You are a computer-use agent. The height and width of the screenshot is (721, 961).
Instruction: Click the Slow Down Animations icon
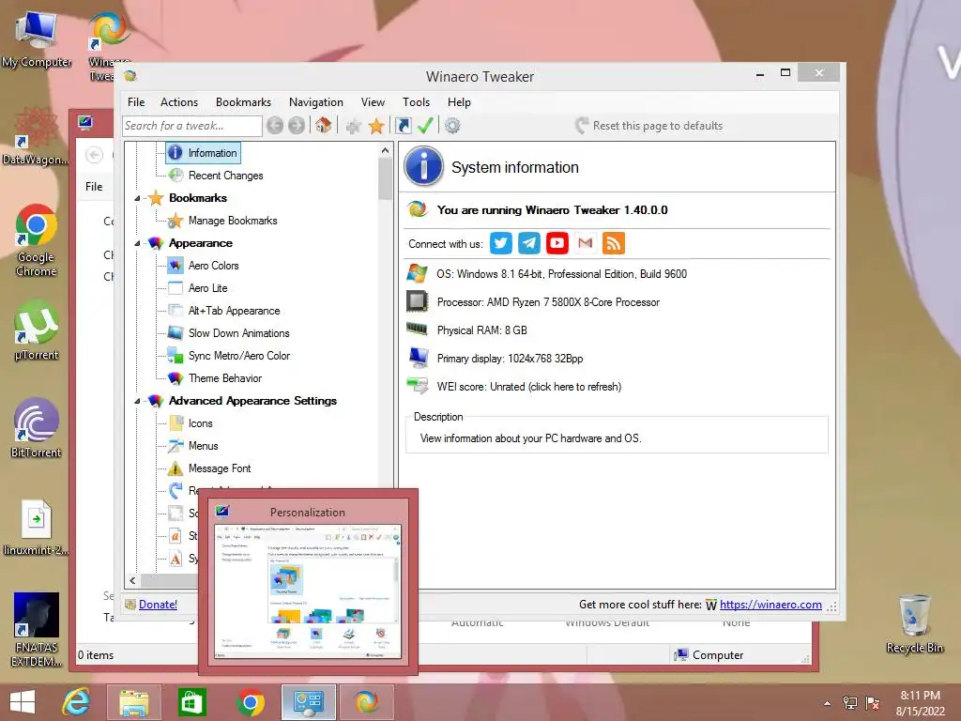[175, 333]
